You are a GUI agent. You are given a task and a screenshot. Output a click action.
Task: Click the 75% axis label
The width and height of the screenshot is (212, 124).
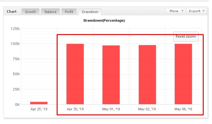click(16, 59)
